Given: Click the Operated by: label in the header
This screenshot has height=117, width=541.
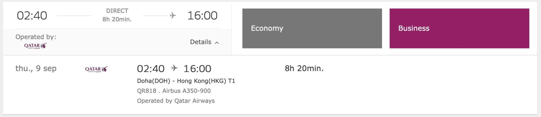Looking at the screenshot, I should click(36, 37).
